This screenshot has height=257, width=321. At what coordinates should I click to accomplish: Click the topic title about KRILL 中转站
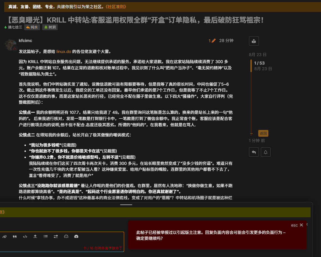[x=135, y=20]
